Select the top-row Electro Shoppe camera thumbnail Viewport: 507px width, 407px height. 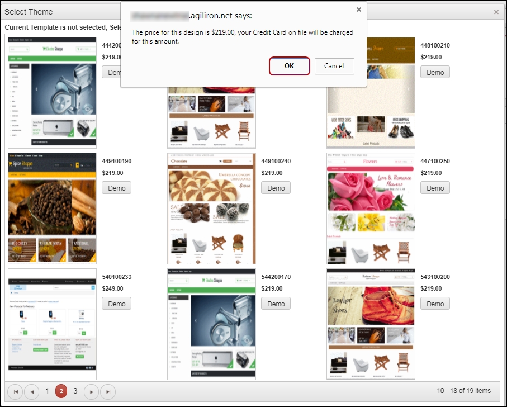[x=52, y=93]
